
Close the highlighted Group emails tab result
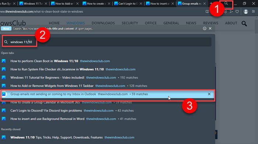pos(209,94)
